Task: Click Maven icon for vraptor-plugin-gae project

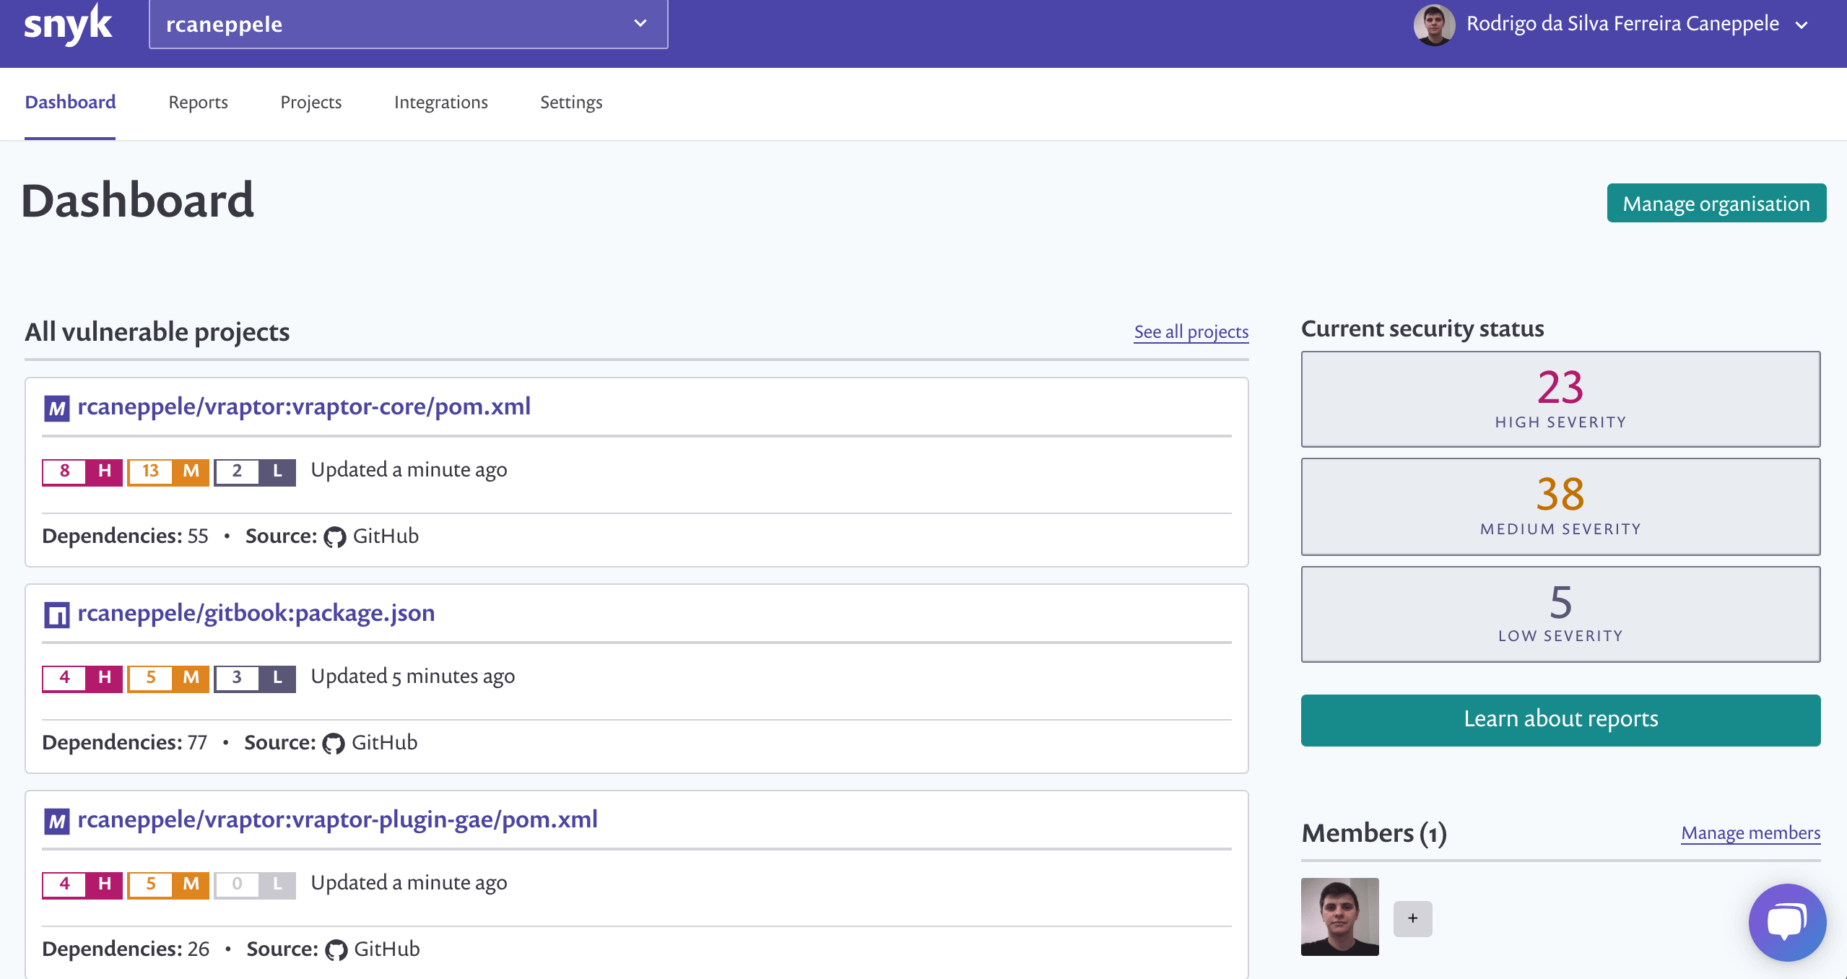Action: coord(57,822)
